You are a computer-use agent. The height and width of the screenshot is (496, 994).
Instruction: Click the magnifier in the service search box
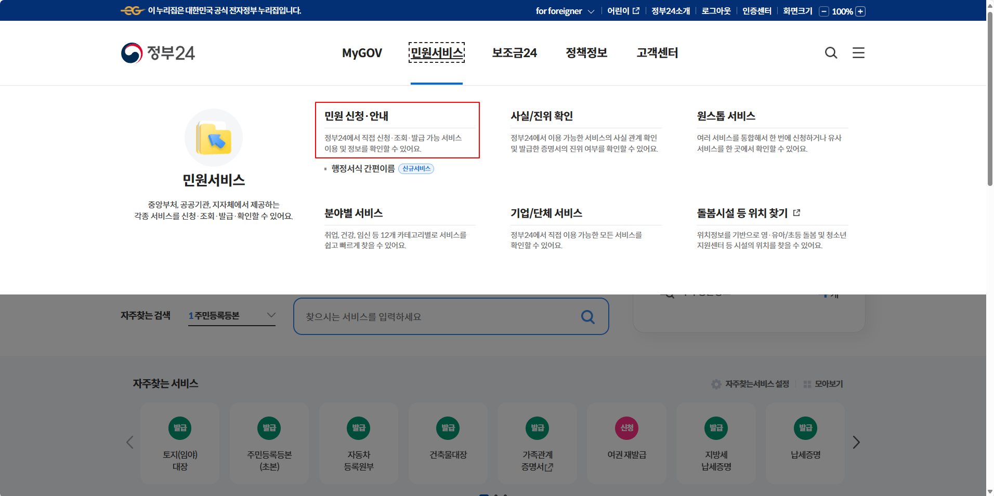[588, 317]
